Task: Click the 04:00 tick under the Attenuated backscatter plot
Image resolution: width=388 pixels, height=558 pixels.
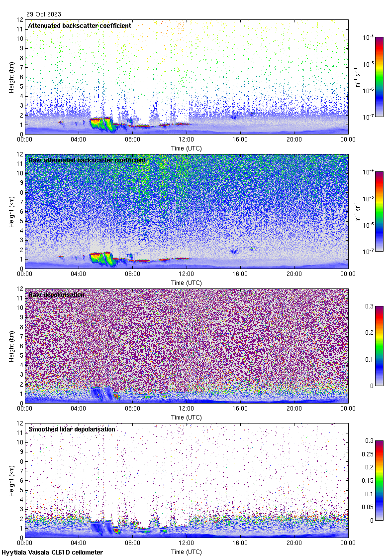Action: [x=78, y=139]
